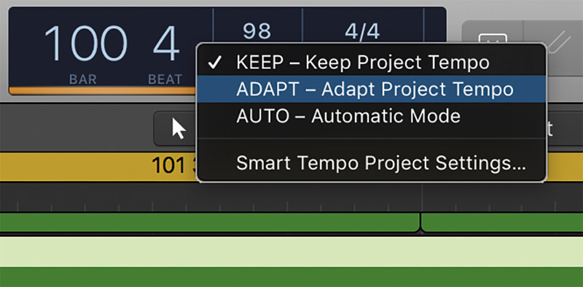Screen dimensions: 583x287
Task: Click the toolbar button beneath the mouse pointer
Action: [x=175, y=129]
